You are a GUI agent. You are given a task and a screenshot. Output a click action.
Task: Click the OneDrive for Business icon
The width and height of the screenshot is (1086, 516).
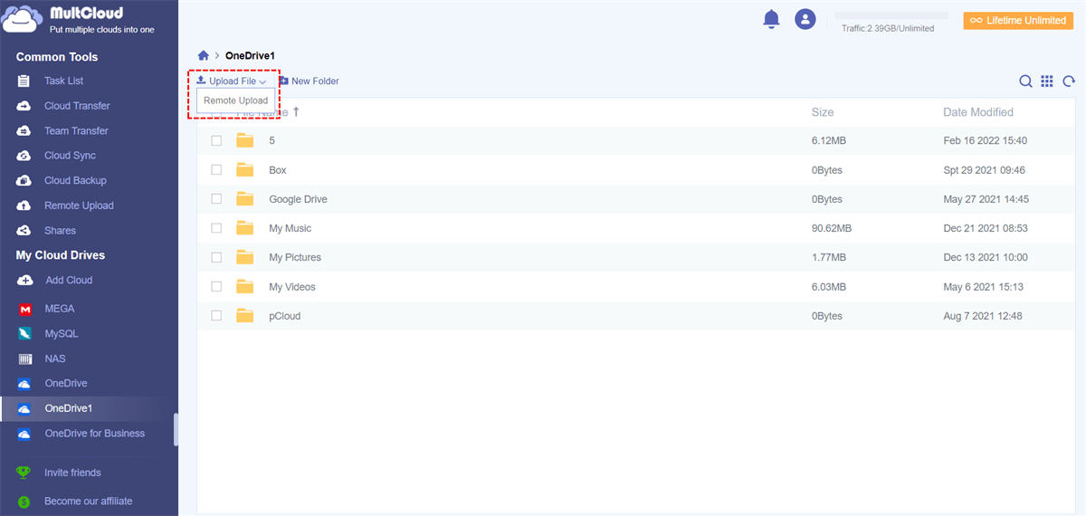click(x=25, y=434)
